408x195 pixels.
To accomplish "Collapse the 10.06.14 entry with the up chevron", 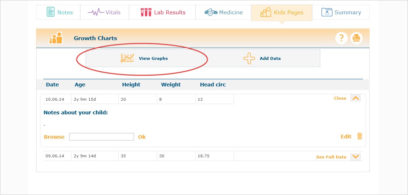I will (x=355, y=98).
